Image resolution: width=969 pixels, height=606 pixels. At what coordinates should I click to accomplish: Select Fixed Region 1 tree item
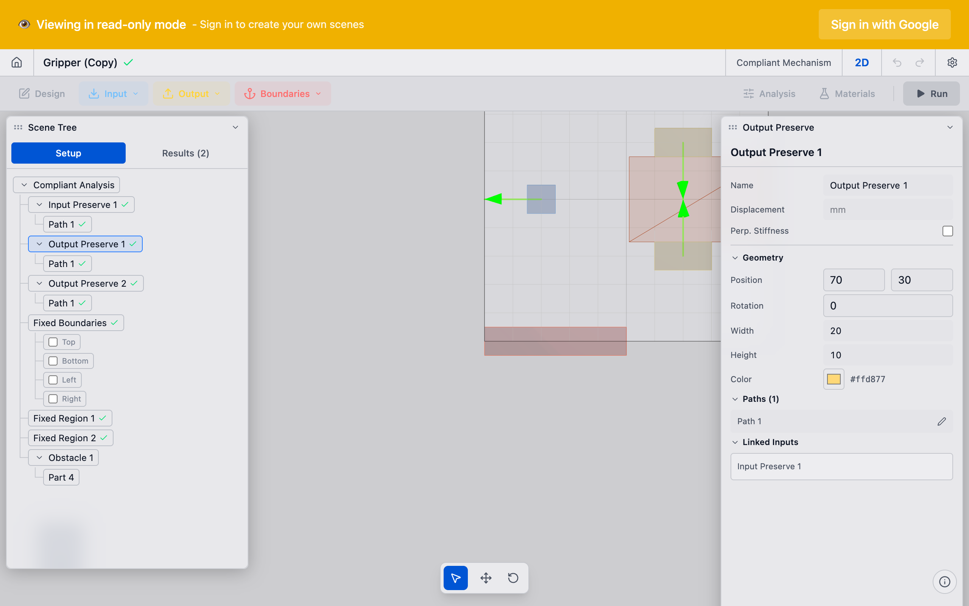click(70, 418)
